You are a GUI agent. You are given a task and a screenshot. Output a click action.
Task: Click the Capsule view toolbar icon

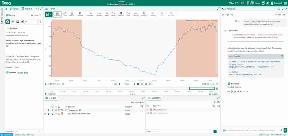tap(72, 14)
